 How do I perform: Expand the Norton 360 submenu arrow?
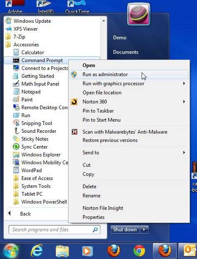(x=184, y=102)
